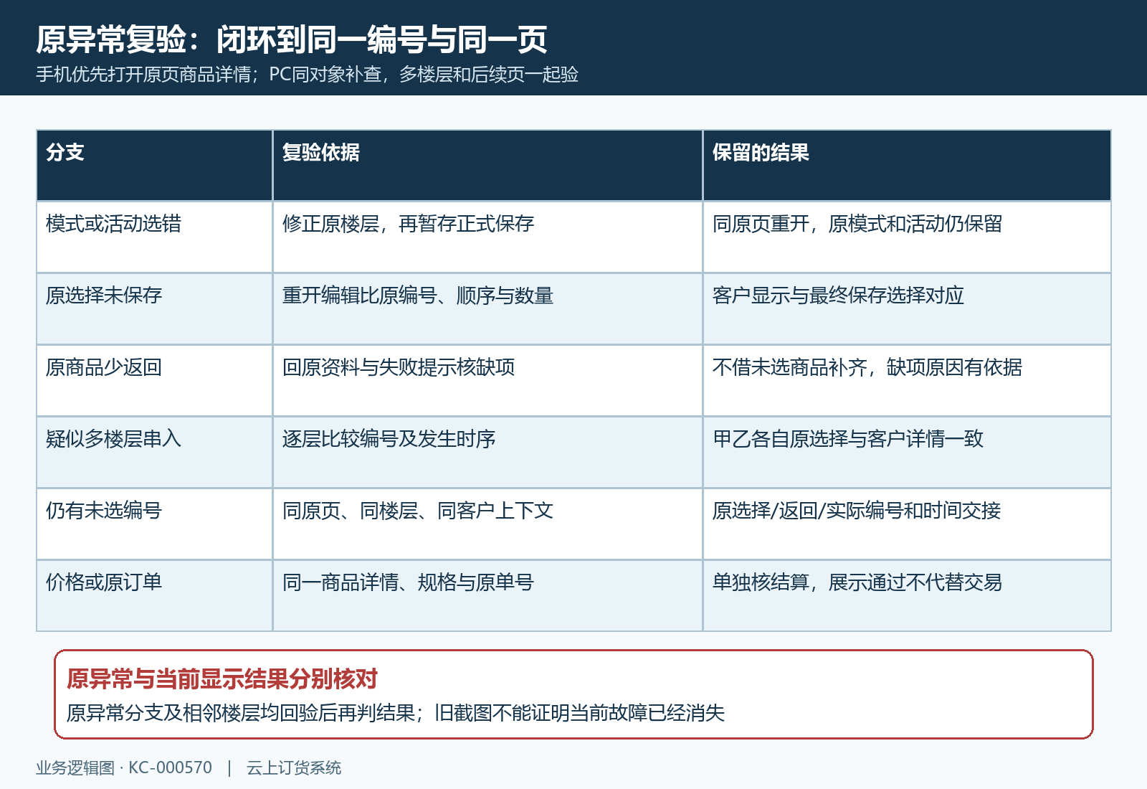Select the 模式或活动选错 cell

[155, 237]
